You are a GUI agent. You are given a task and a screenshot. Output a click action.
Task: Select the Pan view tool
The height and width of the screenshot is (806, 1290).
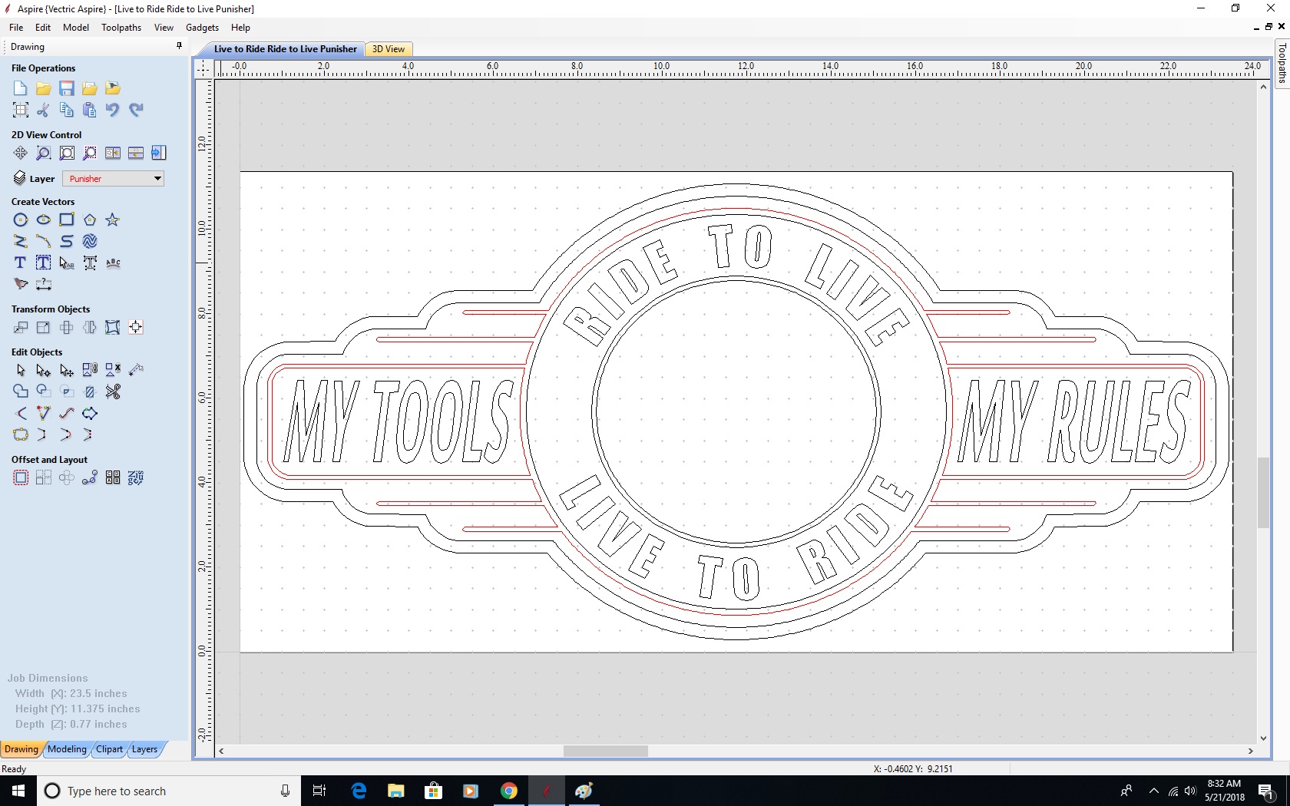(x=21, y=153)
